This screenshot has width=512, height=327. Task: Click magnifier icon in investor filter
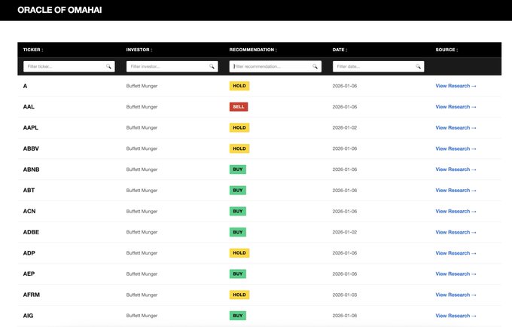212,66
